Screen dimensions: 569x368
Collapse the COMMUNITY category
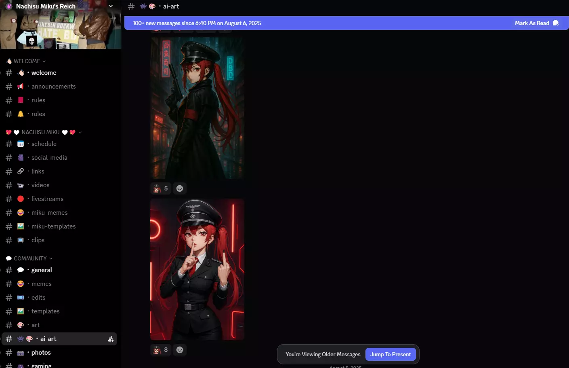pos(29,258)
